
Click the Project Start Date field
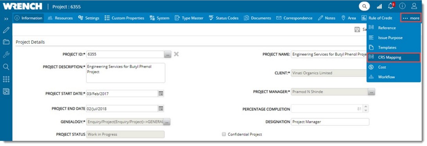pos(122,94)
